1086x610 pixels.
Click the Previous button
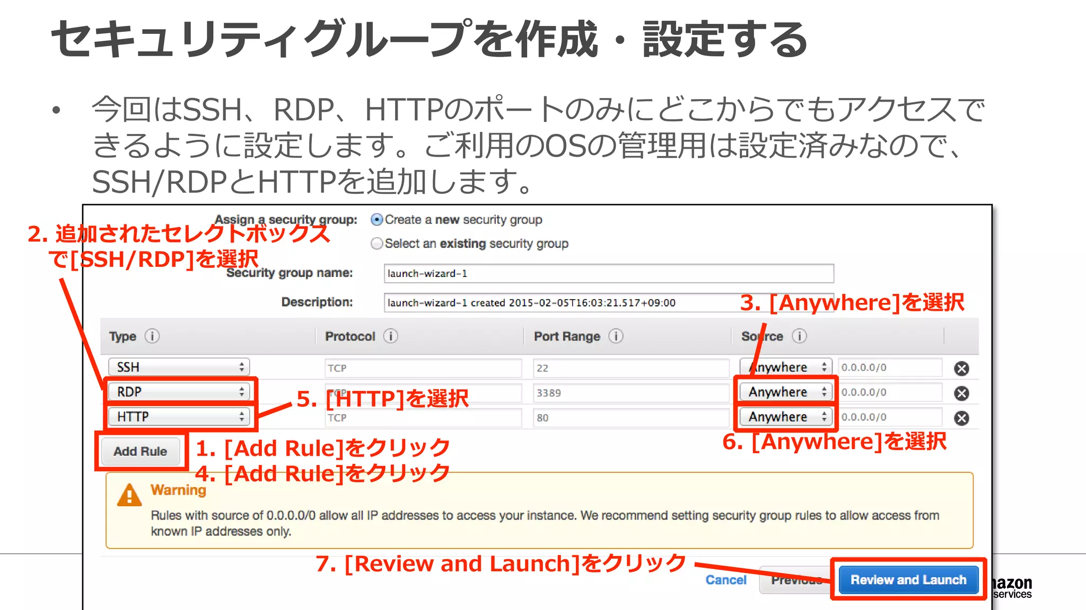796,580
